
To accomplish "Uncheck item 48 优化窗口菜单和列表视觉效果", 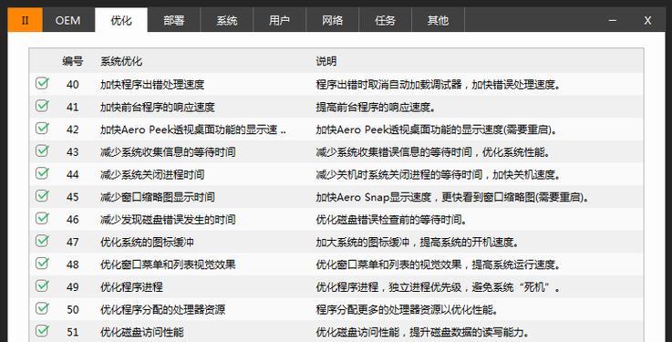I will (x=42, y=264).
